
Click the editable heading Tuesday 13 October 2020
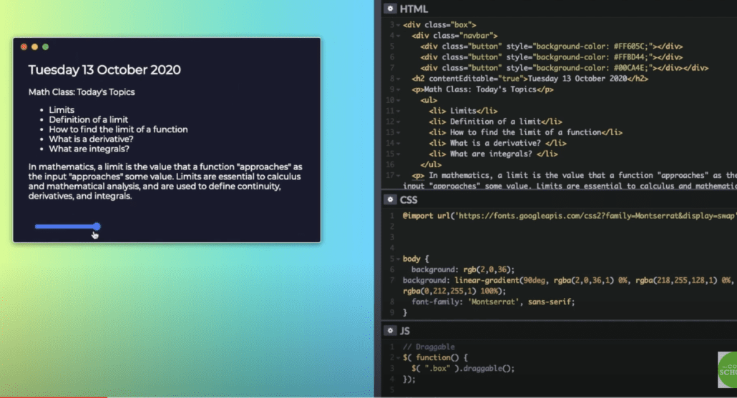(104, 70)
